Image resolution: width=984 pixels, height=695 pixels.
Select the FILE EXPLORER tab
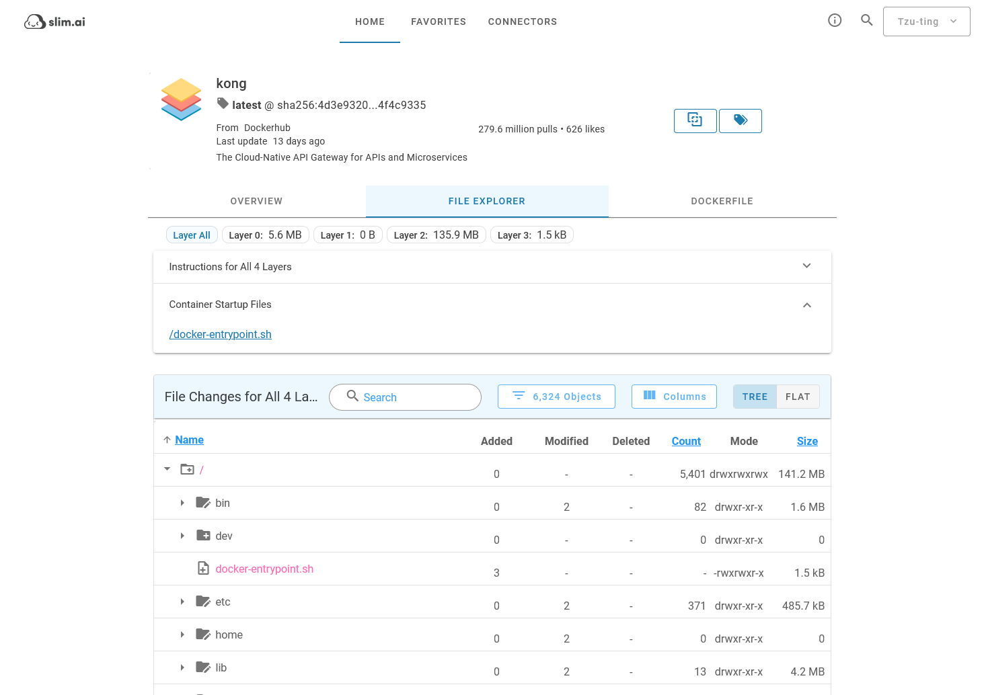click(487, 201)
